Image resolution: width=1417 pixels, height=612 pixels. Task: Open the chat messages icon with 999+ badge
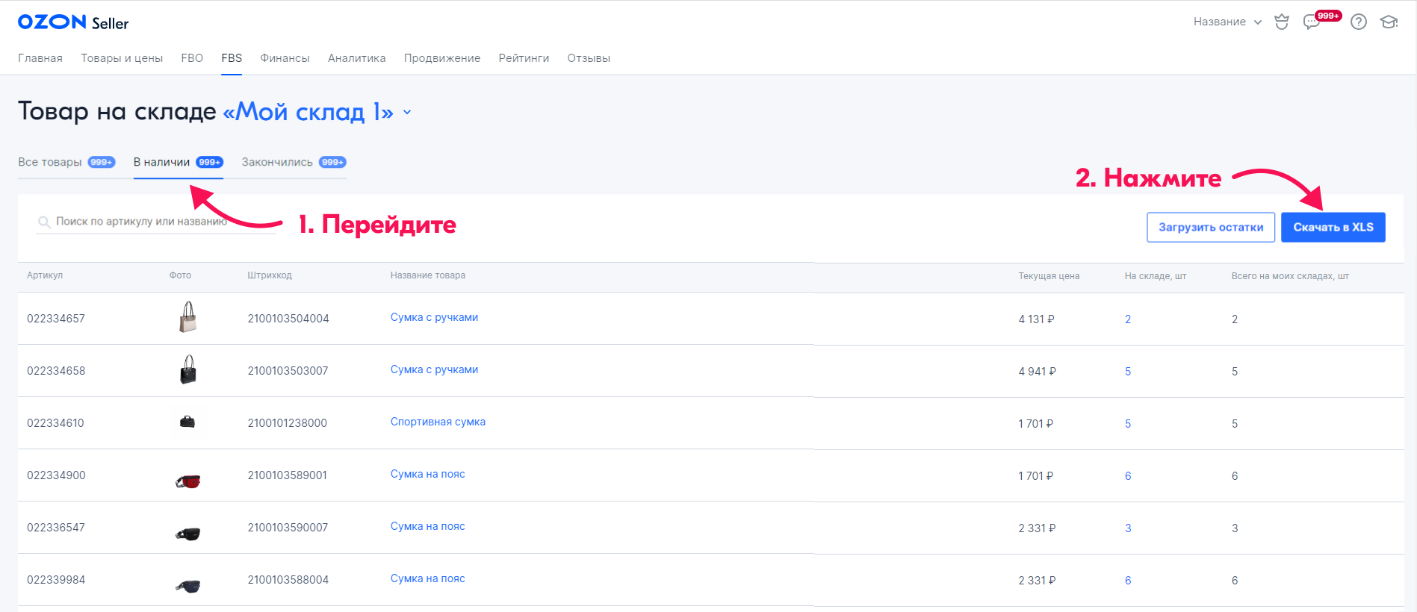[1312, 22]
